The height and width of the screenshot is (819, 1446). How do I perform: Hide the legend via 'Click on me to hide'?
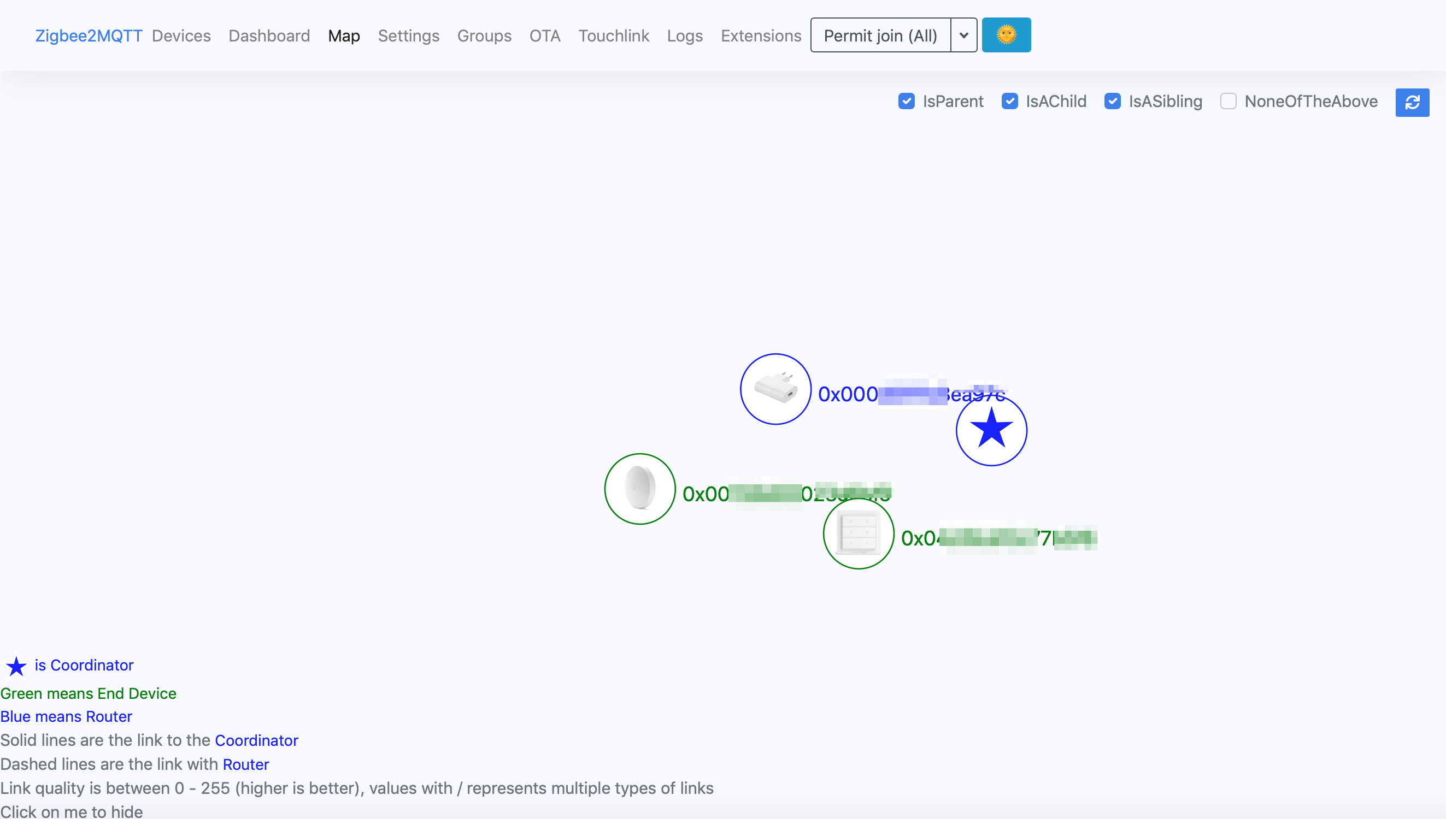coord(72,811)
